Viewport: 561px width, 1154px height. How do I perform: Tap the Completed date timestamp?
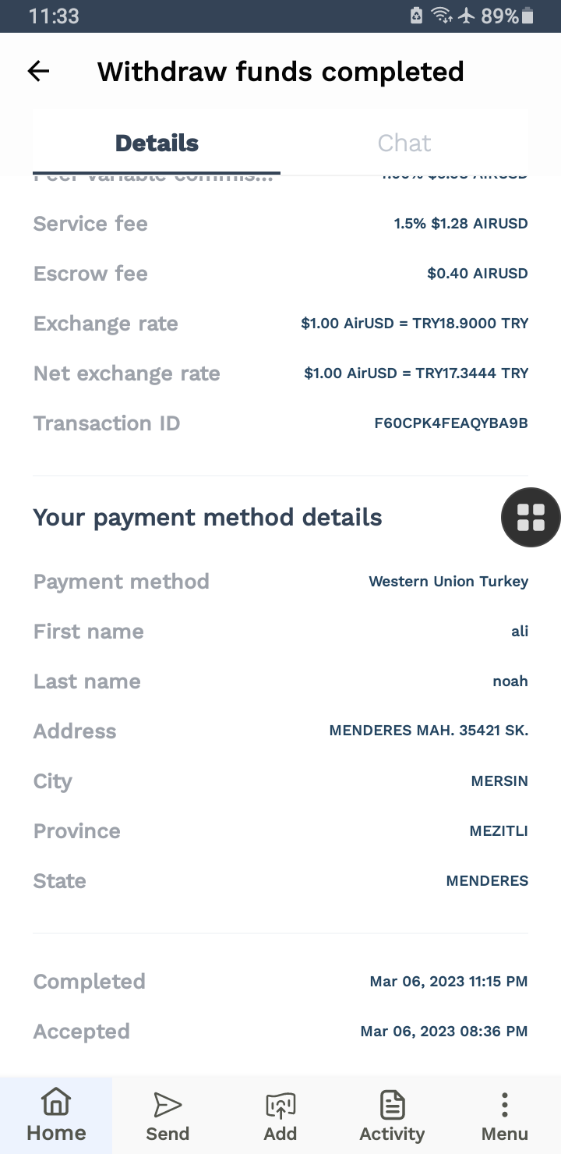pyautogui.click(x=448, y=982)
